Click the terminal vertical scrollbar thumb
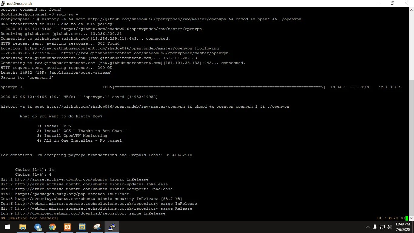This screenshot has width=414, height=233. click(x=411, y=147)
